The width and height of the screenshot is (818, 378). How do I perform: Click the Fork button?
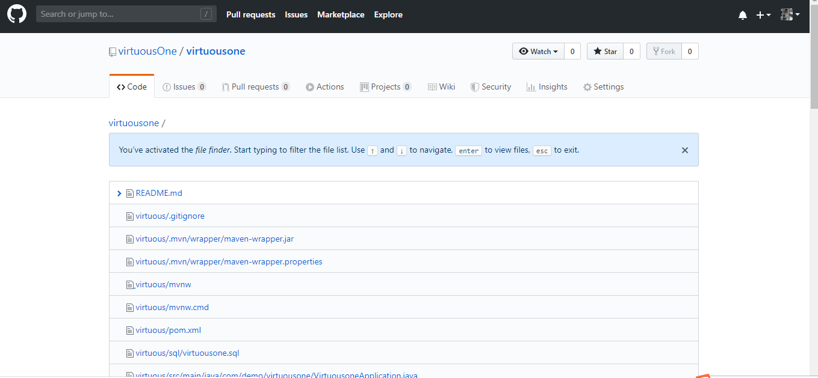click(664, 51)
